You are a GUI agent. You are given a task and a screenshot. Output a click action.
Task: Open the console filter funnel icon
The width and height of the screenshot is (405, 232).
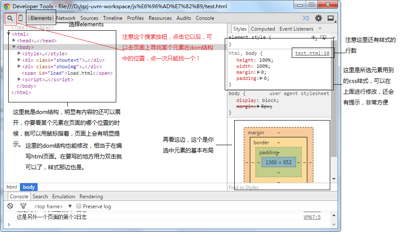coord(23,206)
